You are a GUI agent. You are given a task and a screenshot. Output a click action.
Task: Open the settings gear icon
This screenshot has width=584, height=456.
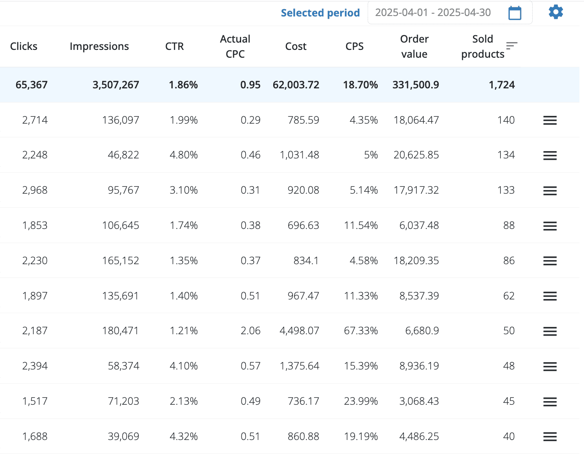tap(556, 12)
